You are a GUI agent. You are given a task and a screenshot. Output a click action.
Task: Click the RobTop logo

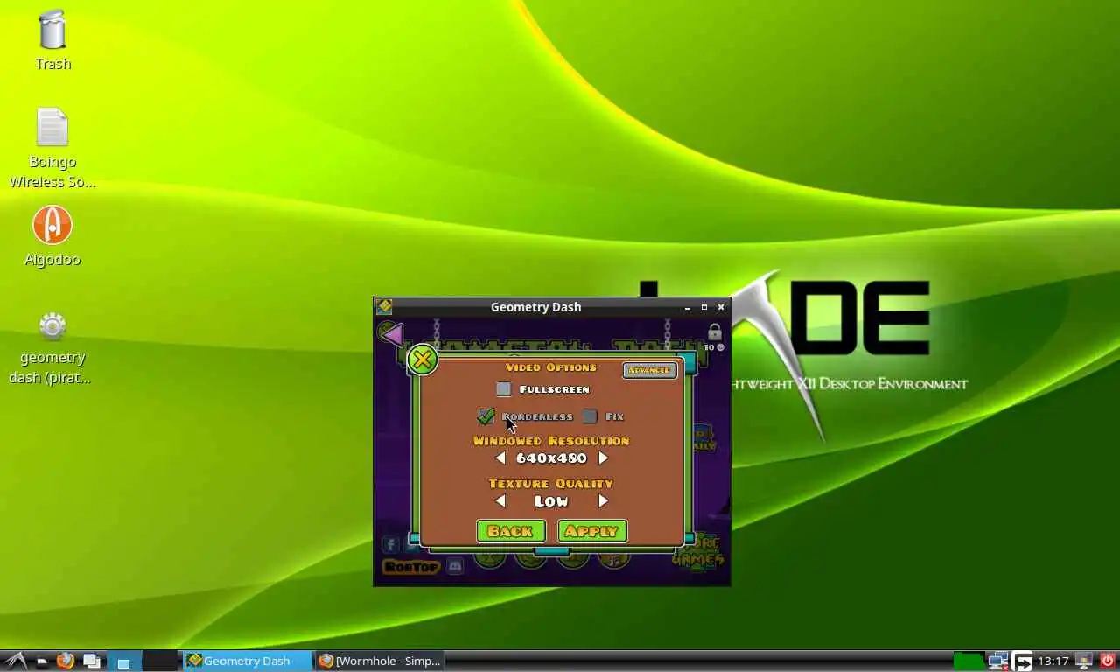coord(411,567)
